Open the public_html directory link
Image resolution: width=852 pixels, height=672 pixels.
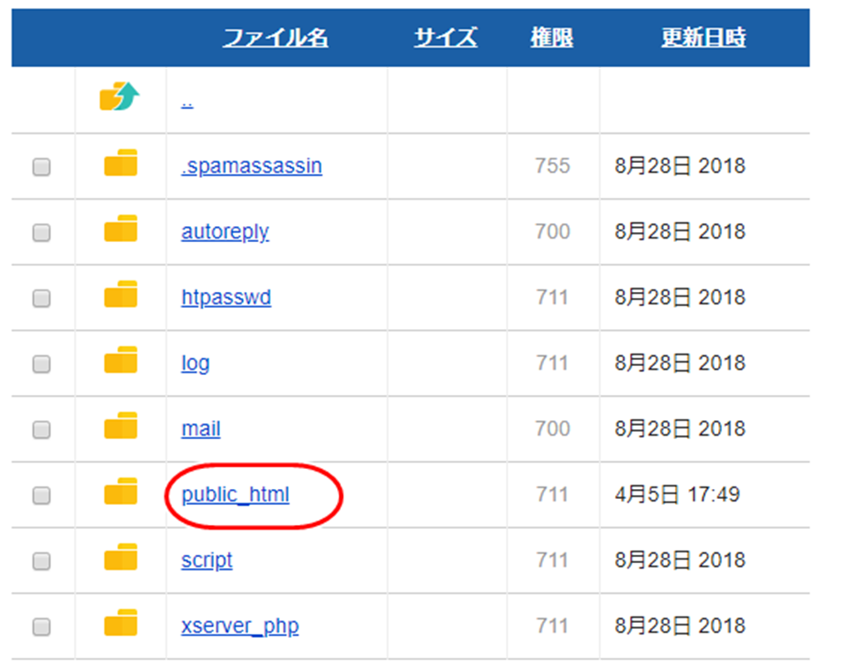pos(235,494)
